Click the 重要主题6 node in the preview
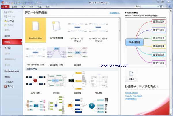The height and width of the screenshot is (116, 173). (x=159, y=63)
